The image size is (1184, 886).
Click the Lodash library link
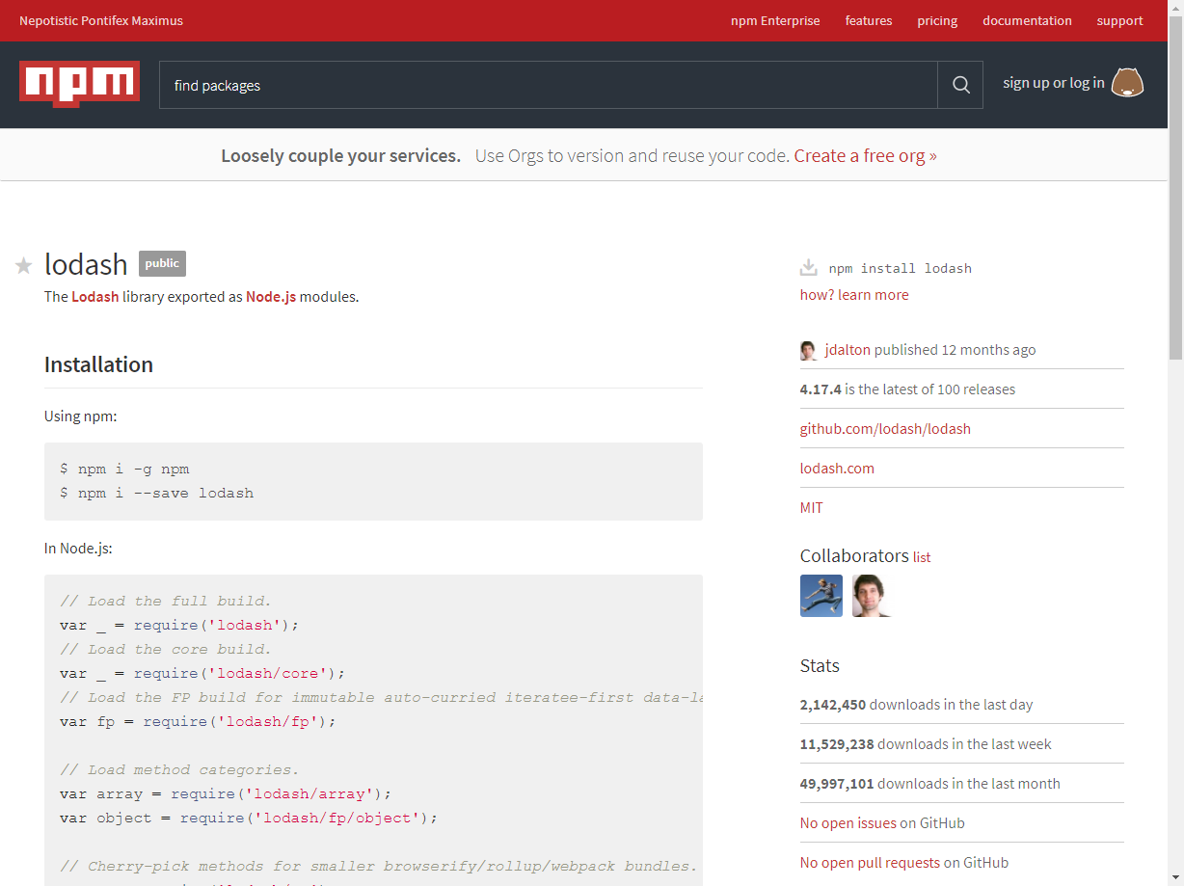coord(95,297)
